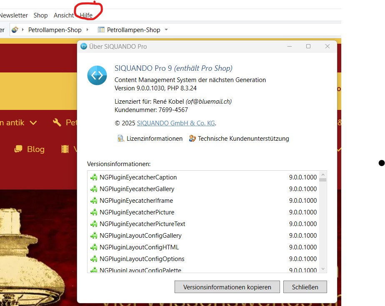Click the Lizenziert für: René Kobel text
The height and width of the screenshot is (306, 385).
tap(149, 101)
